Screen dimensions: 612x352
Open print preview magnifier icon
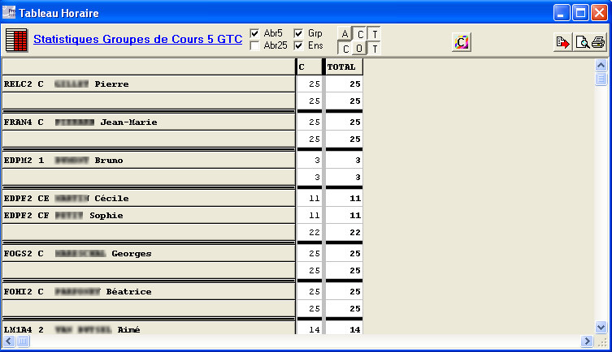click(582, 42)
